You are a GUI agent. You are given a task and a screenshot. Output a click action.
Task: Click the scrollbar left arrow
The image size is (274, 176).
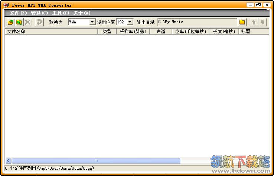8,160
